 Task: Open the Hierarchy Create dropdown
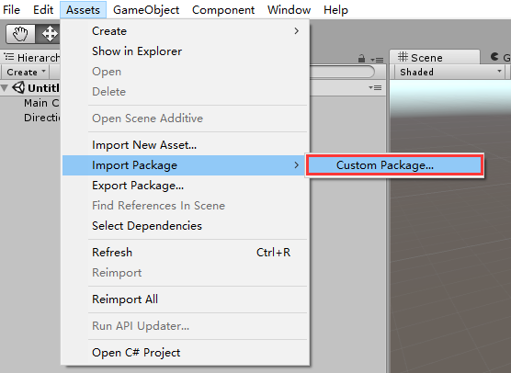coord(26,72)
